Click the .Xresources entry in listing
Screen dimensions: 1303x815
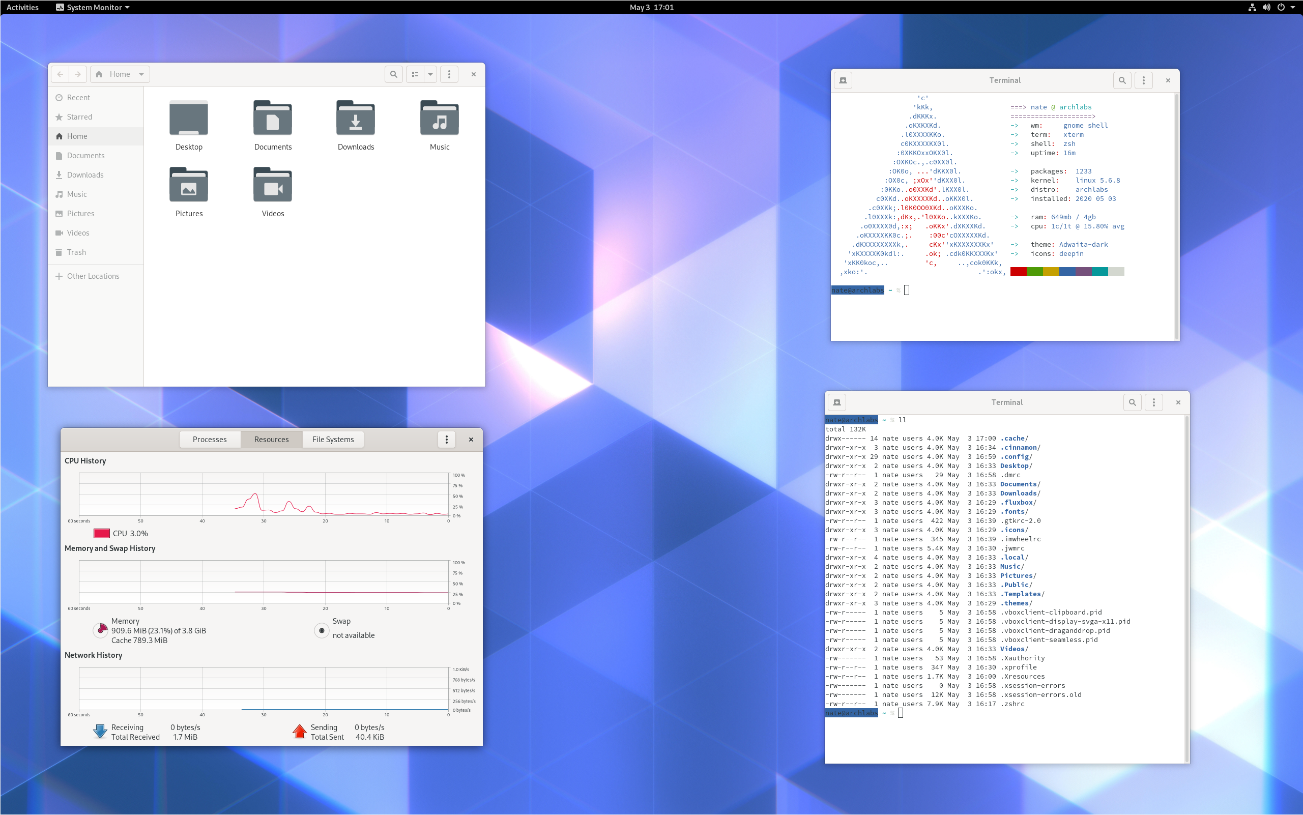(x=1022, y=677)
